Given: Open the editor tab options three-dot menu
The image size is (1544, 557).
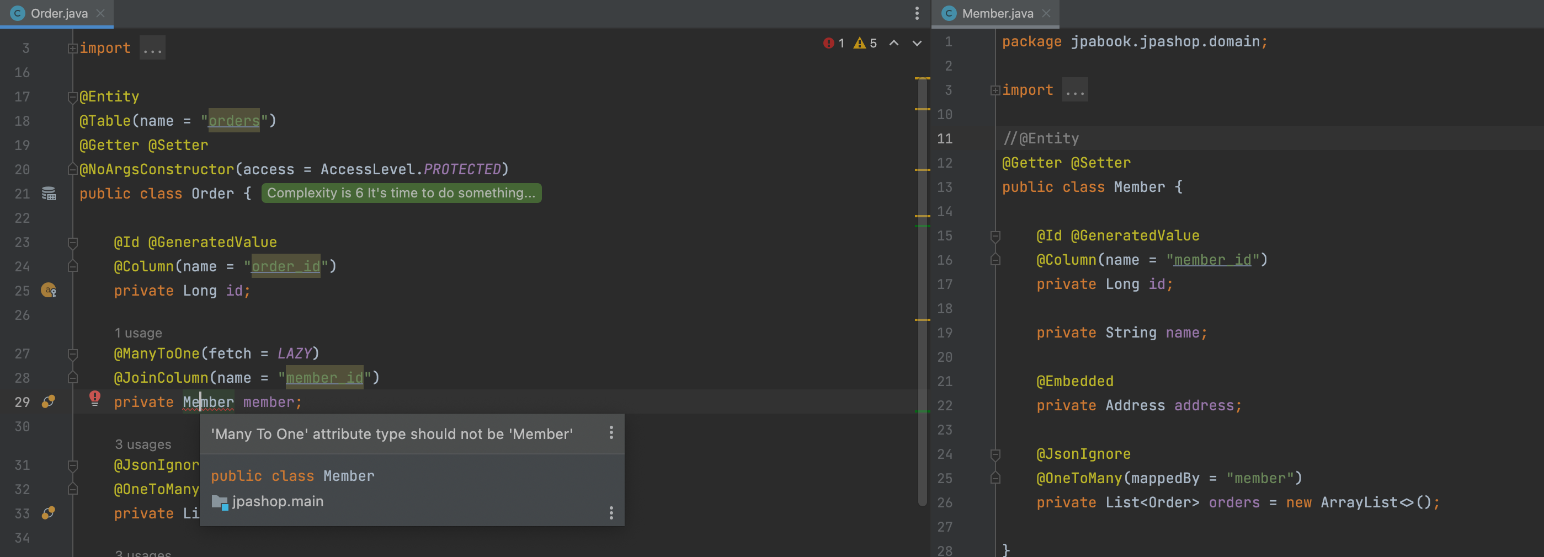Looking at the screenshot, I should point(917,13).
